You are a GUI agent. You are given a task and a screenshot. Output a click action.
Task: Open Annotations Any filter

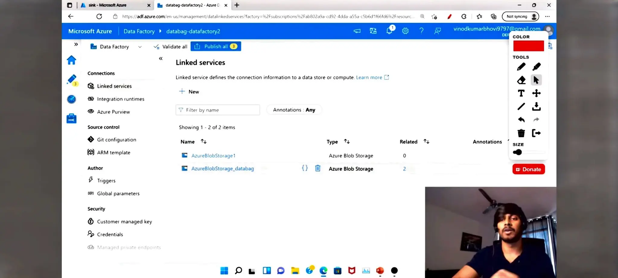coord(294,110)
